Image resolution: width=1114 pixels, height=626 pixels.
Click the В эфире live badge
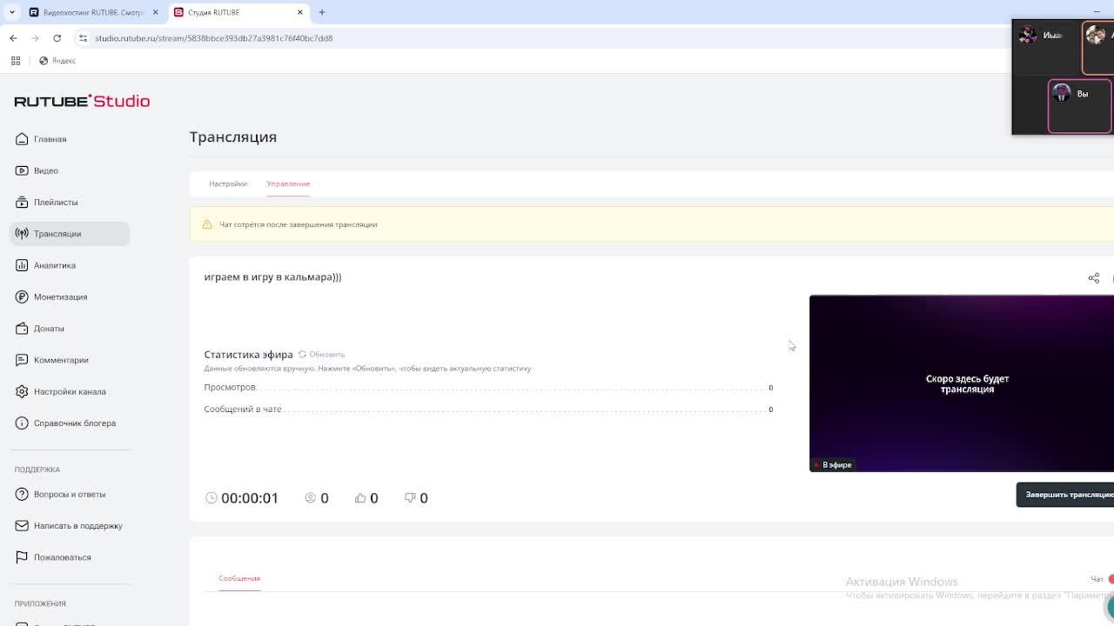pyautogui.click(x=834, y=465)
